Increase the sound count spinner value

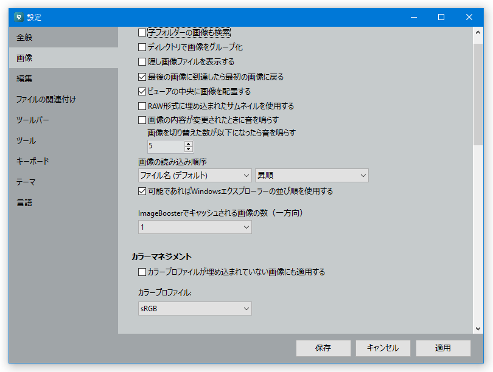point(188,144)
